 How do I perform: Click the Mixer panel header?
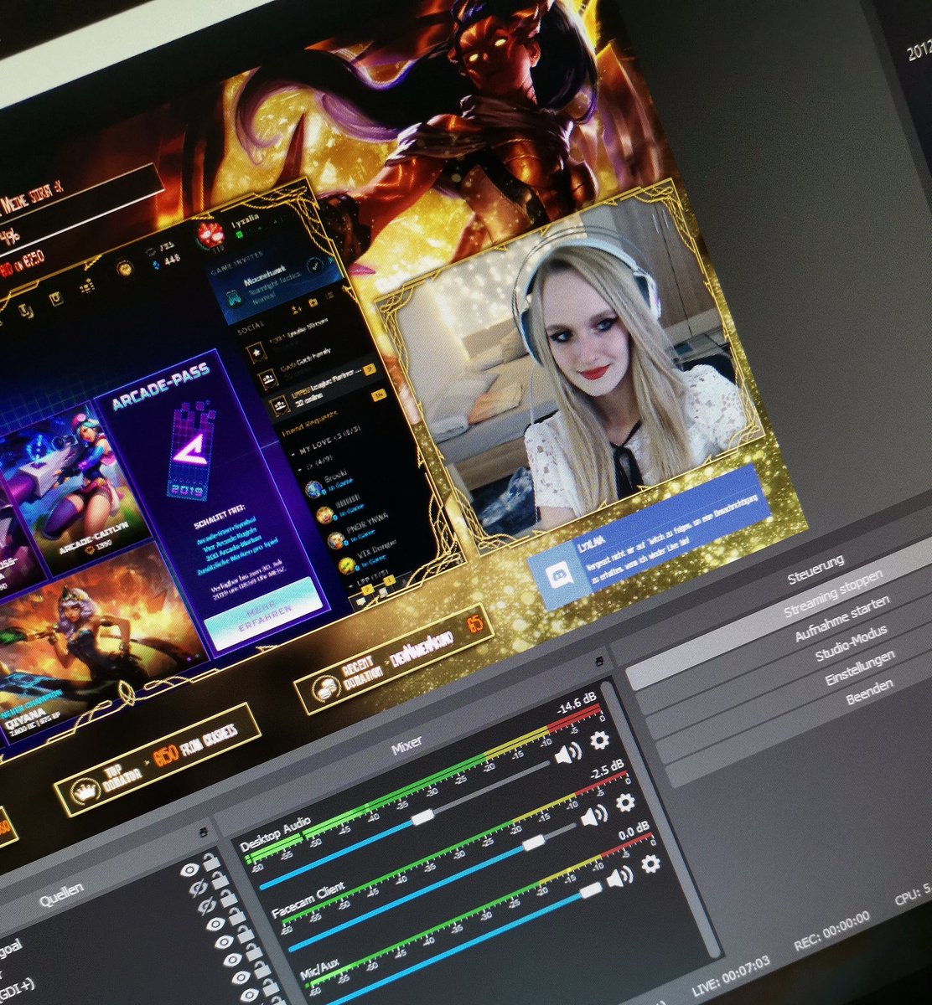click(x=406, y=745)
